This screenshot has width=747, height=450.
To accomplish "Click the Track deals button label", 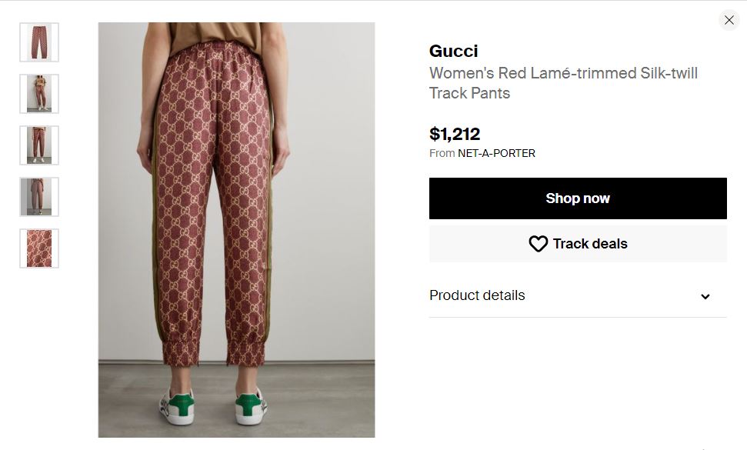I will tap(590, 244).
